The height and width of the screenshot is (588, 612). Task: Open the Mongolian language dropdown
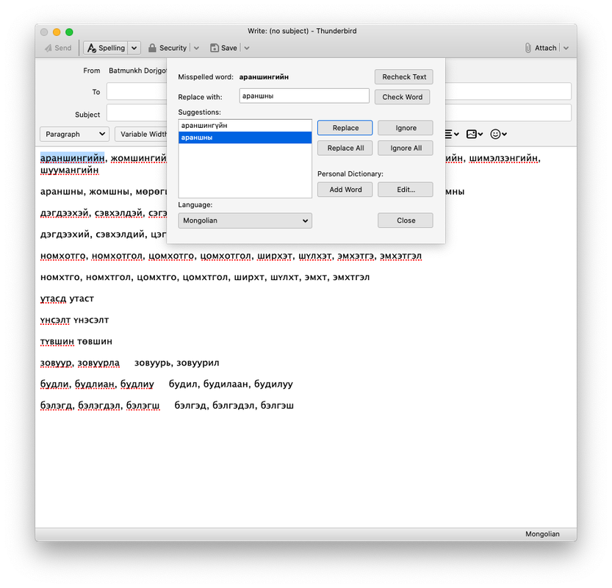click(x=245, y=220)
